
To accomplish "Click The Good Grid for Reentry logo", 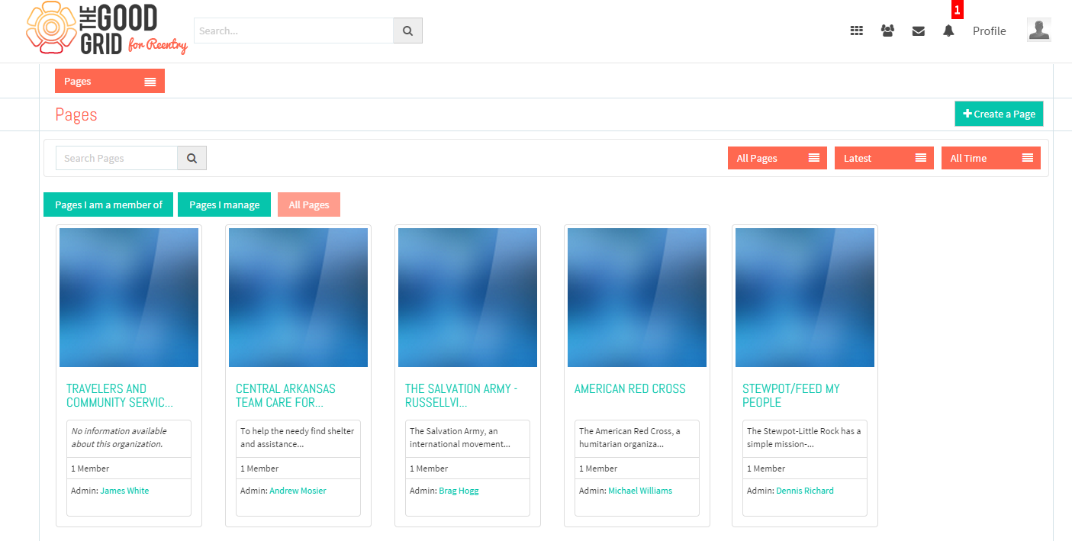I will [107, 29].
